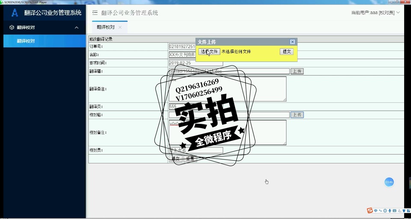This screenshot has width=411, height=219.
Task: Click the cube icon beside 翻译校对 menu
Action: point(12,27)
